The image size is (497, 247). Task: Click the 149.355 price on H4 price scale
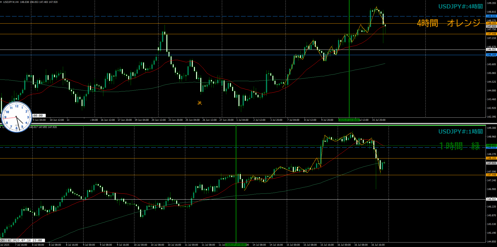click(x=491, y=3)
